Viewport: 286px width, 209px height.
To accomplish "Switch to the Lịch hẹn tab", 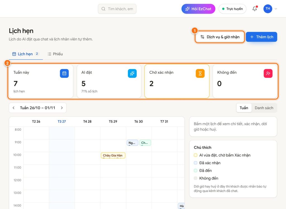I will (x=26, y=54).
